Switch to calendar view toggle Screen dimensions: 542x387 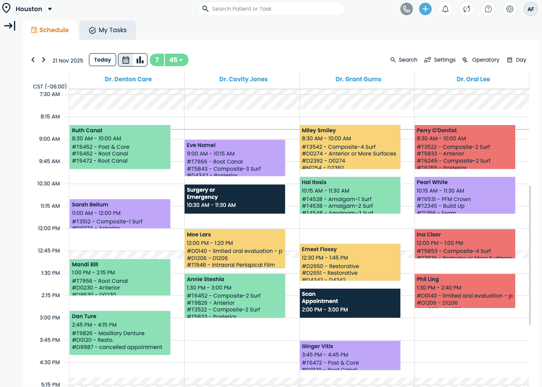(126, 60)
